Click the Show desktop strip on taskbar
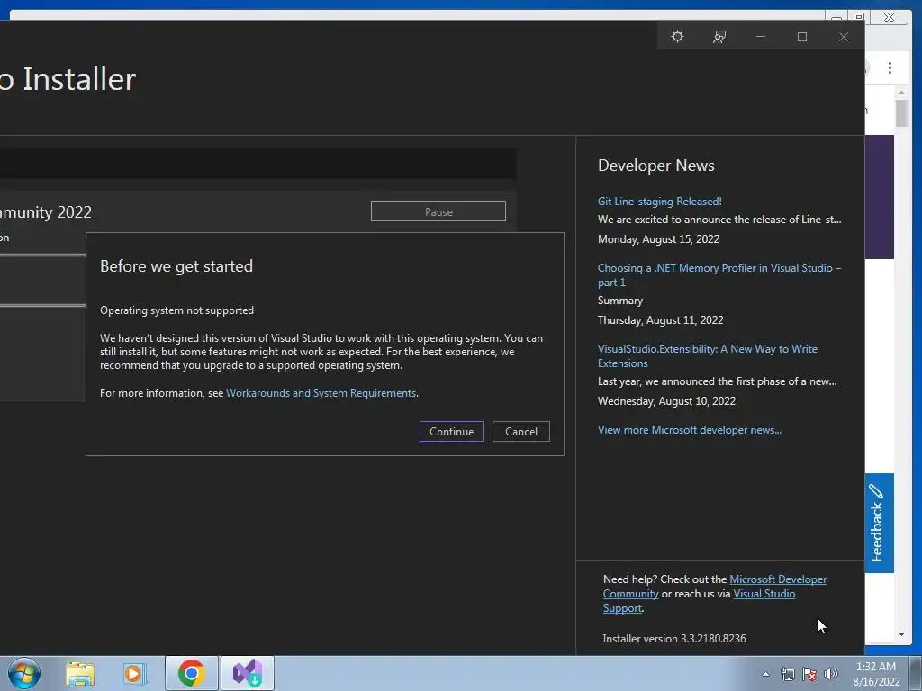 916,673
